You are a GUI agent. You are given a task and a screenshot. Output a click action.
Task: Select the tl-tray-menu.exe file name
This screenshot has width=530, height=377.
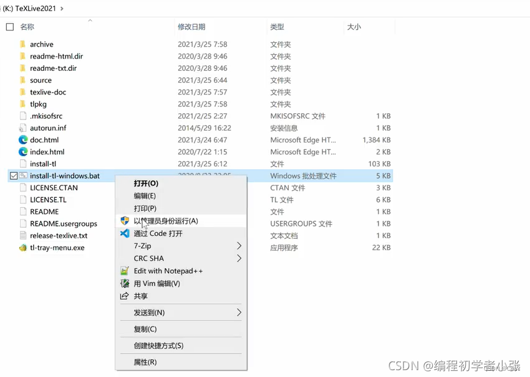pyautogui.click(x=57, y=248)
